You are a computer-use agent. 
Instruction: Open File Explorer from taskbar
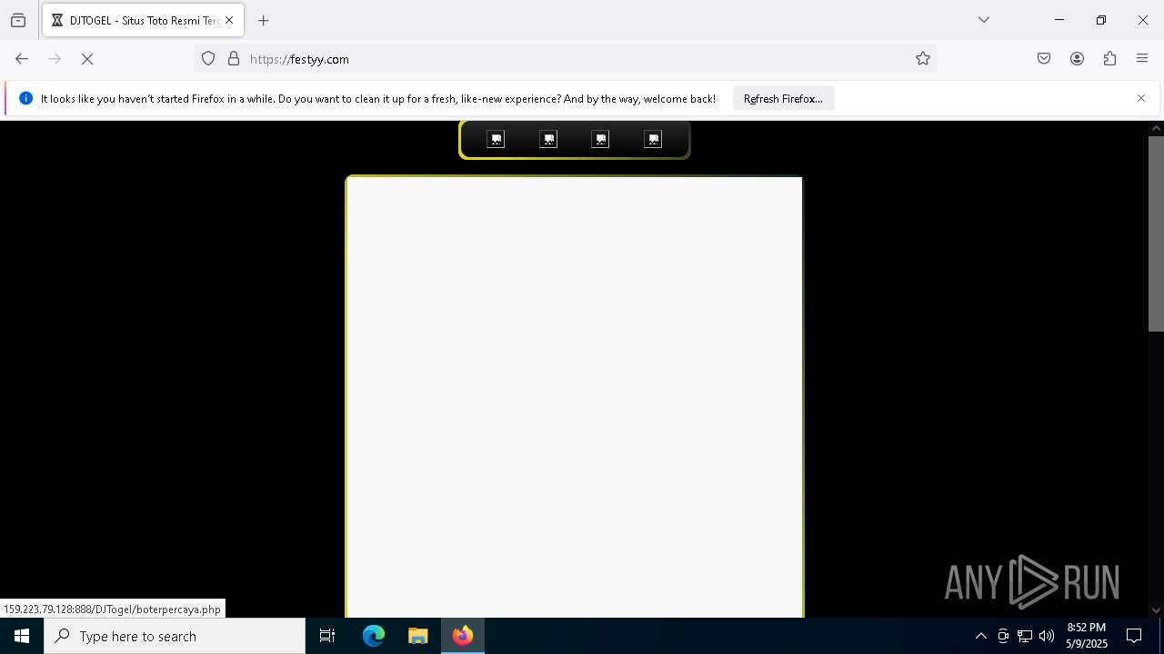[x=417, y=636]
